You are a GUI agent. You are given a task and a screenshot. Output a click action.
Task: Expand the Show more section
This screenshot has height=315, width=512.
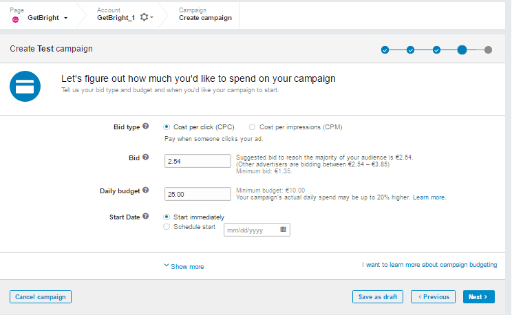coord(184,266)
